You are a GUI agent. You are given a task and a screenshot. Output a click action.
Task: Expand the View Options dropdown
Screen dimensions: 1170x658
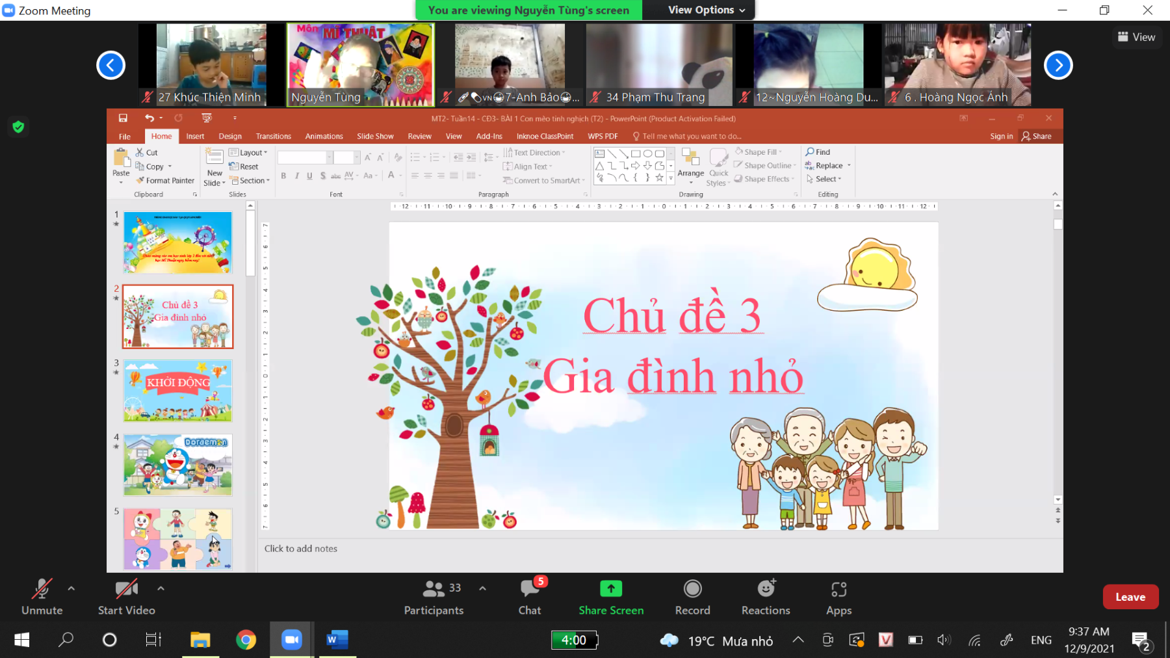[706, 10]
